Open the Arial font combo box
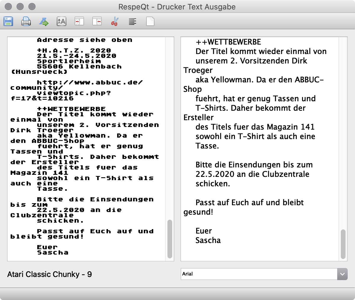Image resolution: width=355 pixels, height=300 pixels. tap(264, 274)
